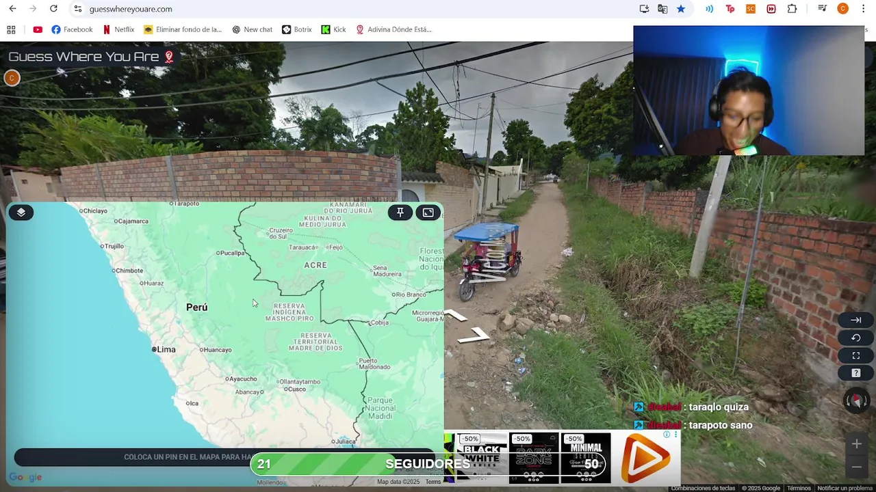Viewport: 876px width, 492px height.
Task: Open Términos link in street view footer
Action: coord(799,488)
